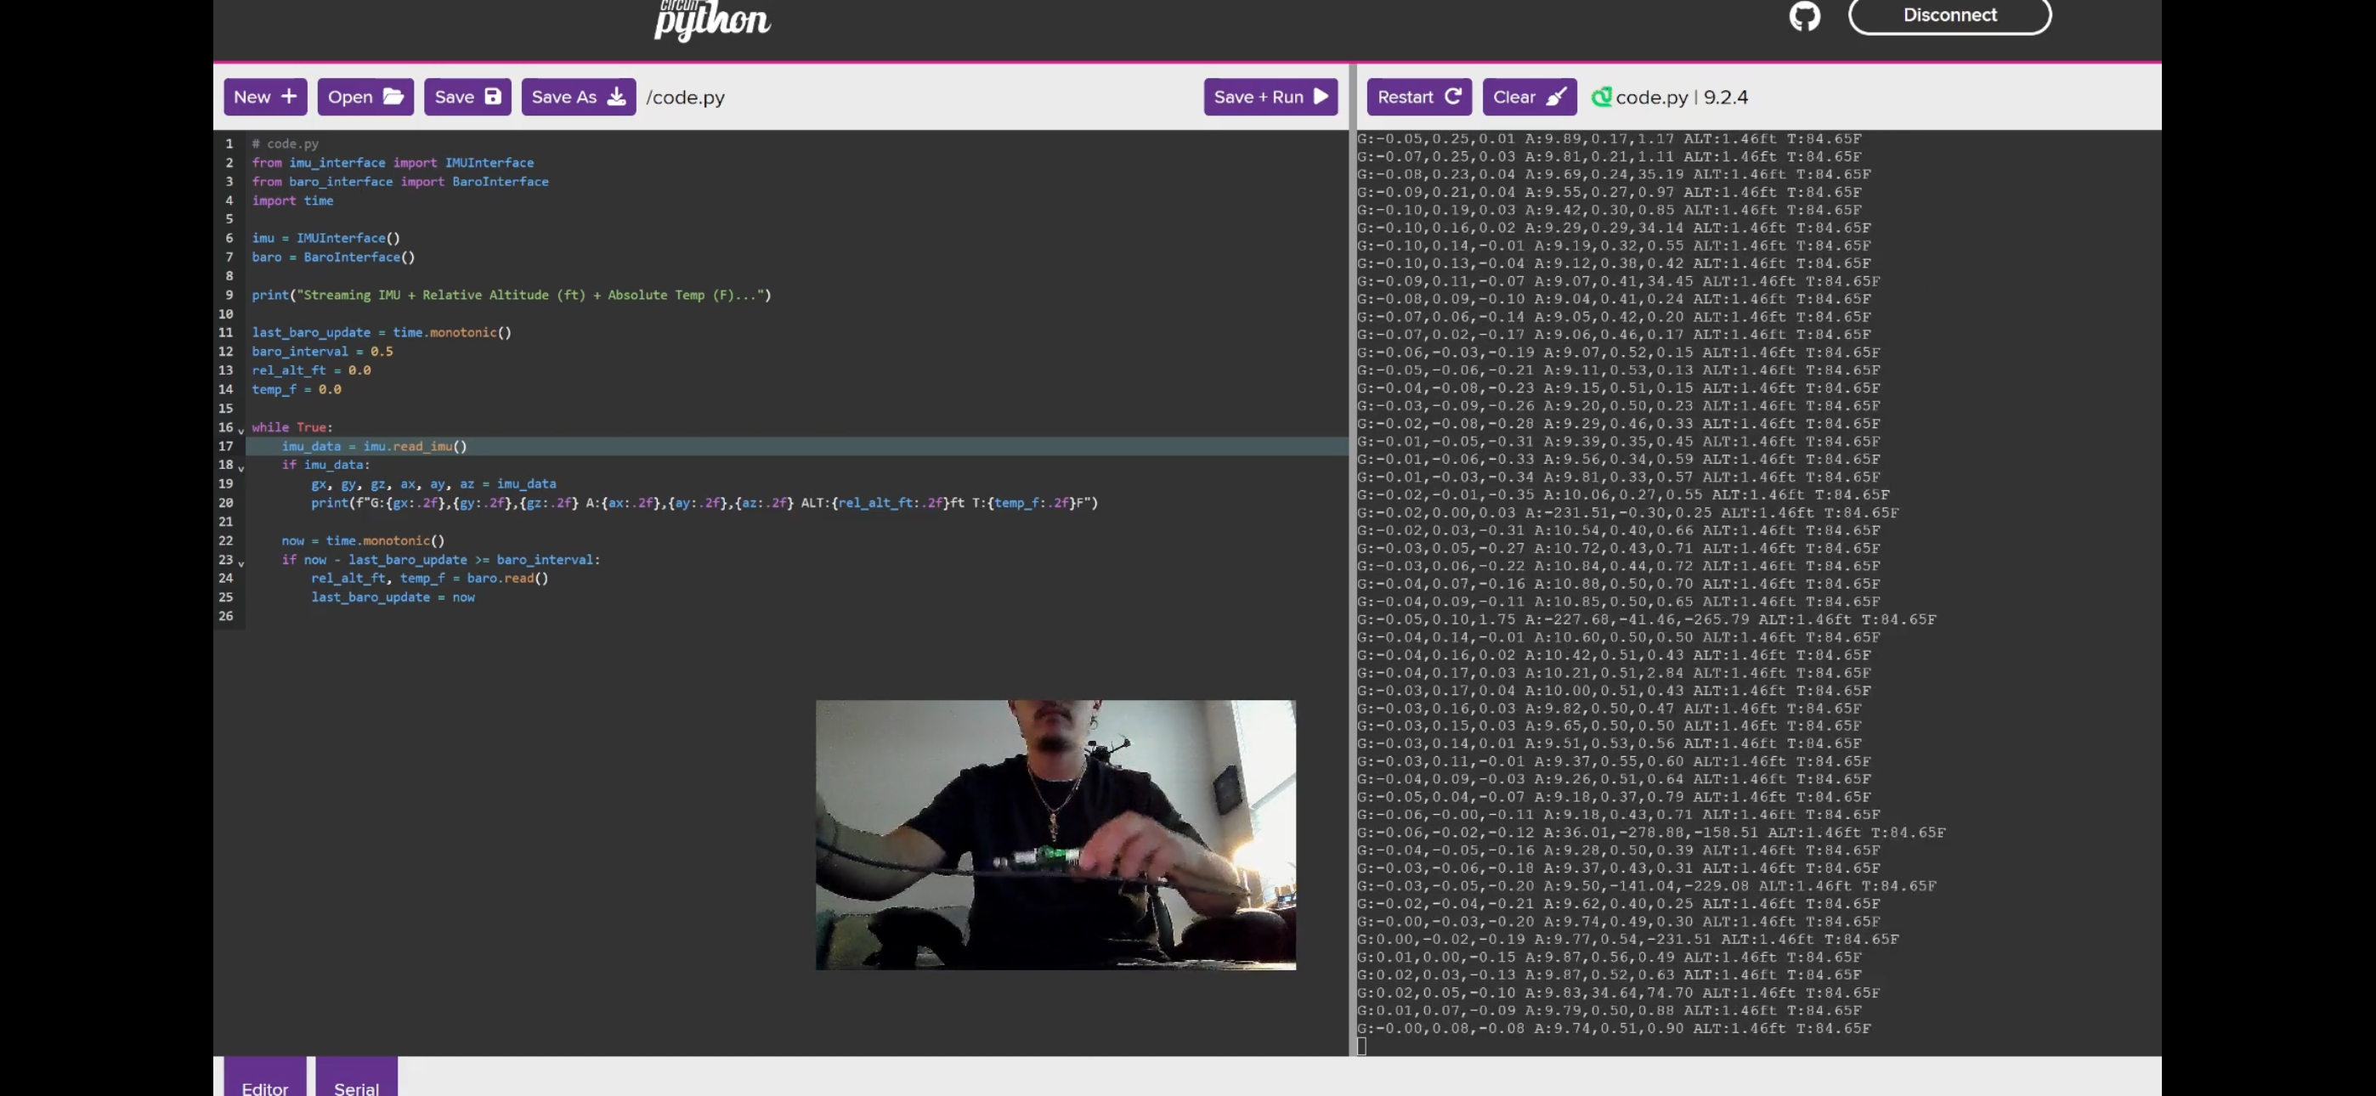Click the CircuitPython logo in the header
The width and height of the screenshot is (2376, 1096).
711,19
